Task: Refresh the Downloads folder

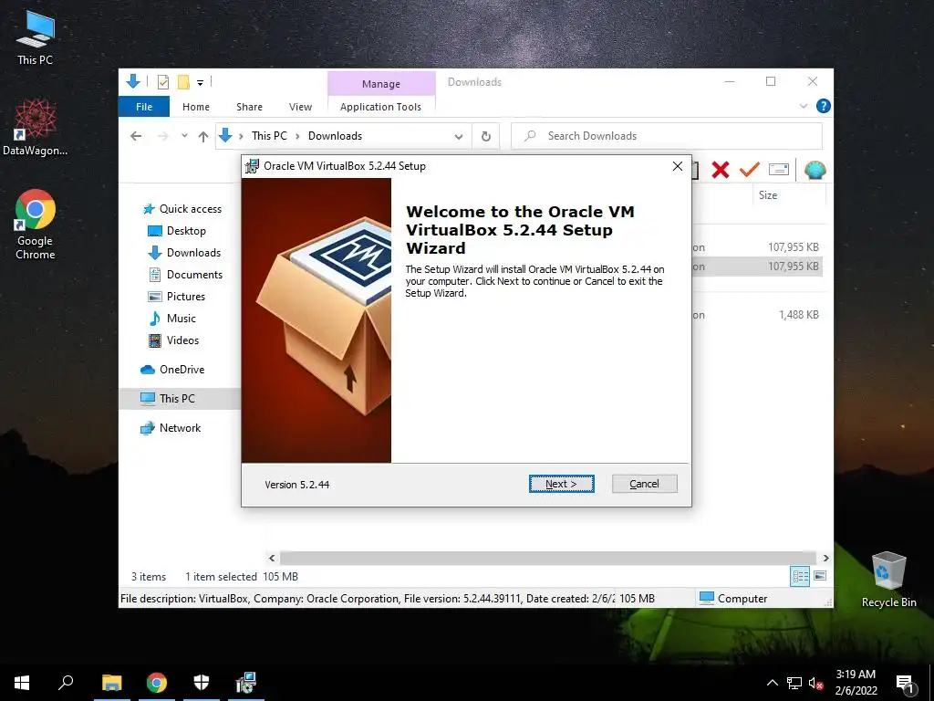Action: click(486, 137)
